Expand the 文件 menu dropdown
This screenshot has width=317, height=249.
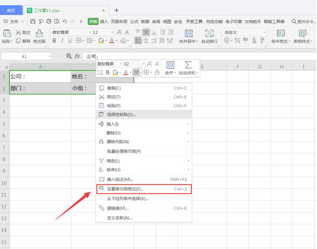point(23,21)
